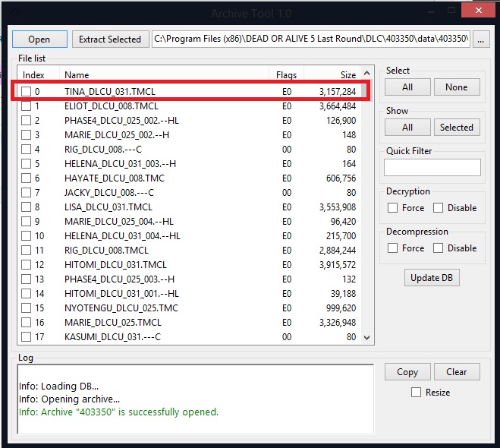The width and height of the screenshot is (500, 448).
Task: Click None button under Select
Action: click(457, 87)
